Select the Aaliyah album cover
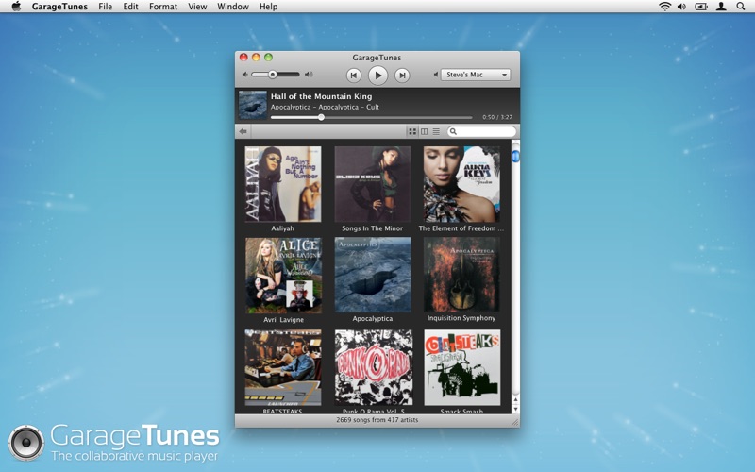755x472 pixels. [x=283, y=184]
